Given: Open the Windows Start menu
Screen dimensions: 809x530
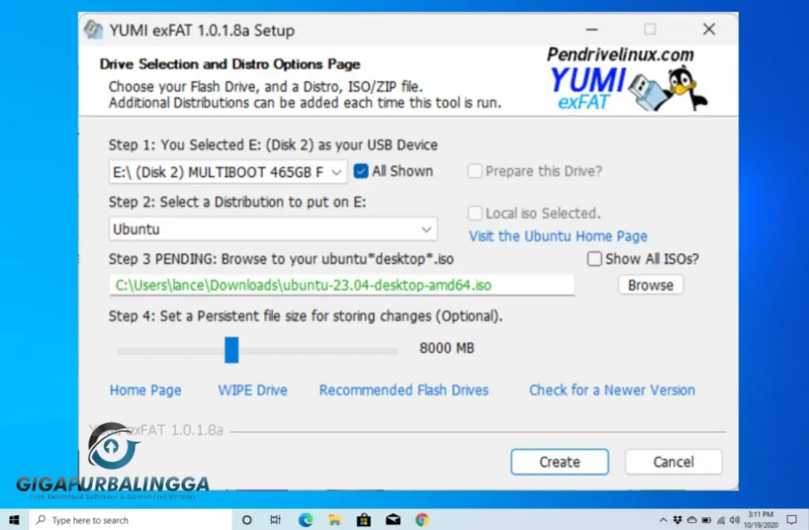Looking at the screenshot, I should (13, 520).
